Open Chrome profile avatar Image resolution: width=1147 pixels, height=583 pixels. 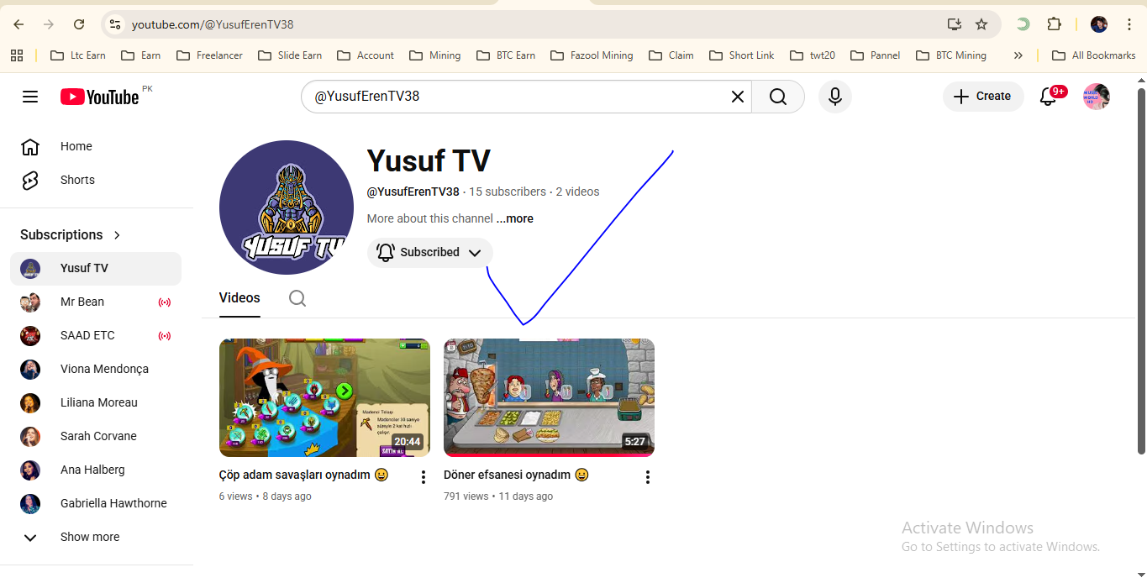click(1099, 24)
